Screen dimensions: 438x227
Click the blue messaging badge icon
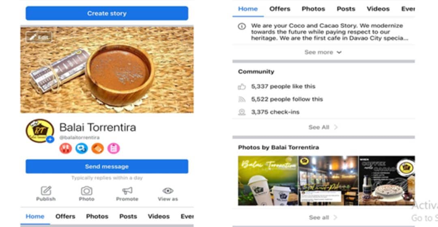(82, 149)
